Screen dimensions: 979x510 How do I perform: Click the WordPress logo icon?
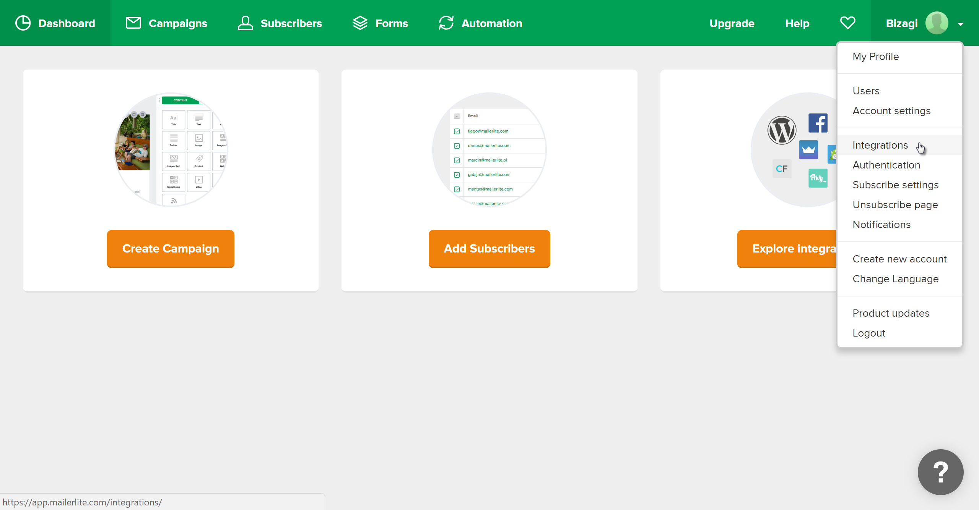tap(782, 130)
